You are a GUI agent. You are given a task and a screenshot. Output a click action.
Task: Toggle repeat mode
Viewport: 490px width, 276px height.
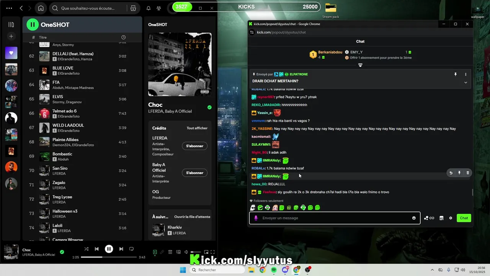131,249
